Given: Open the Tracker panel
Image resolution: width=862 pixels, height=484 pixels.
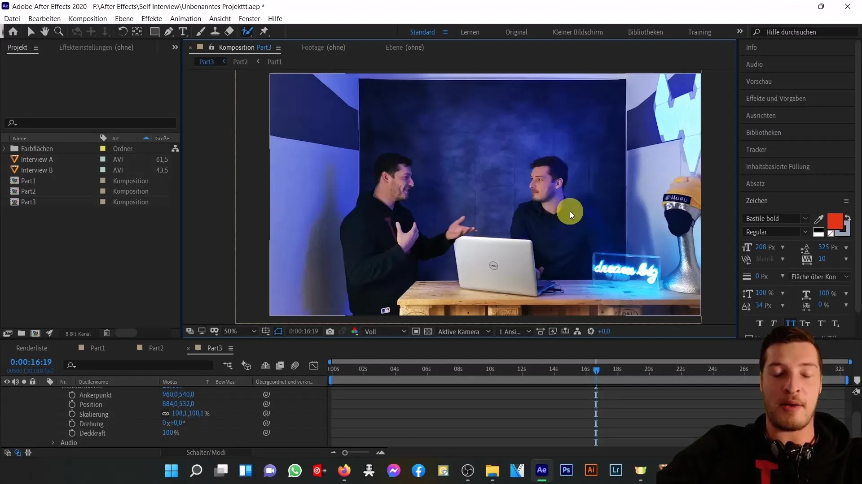Looking at the screenshot, I should (756, 150).
